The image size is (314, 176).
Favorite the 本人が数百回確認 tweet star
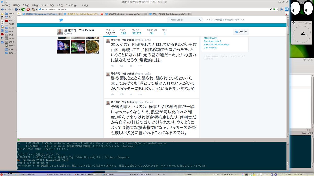(131, 66)
